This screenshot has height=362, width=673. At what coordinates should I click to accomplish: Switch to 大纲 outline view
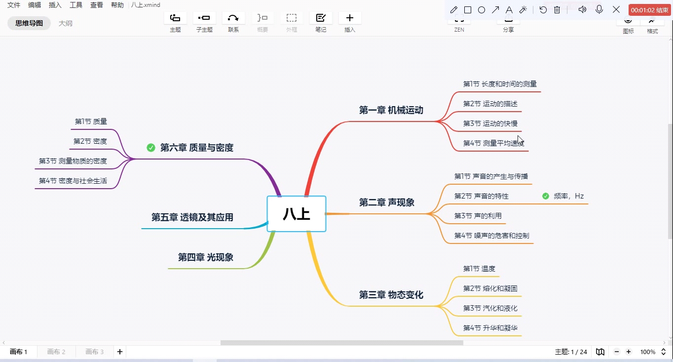[66, 23]
